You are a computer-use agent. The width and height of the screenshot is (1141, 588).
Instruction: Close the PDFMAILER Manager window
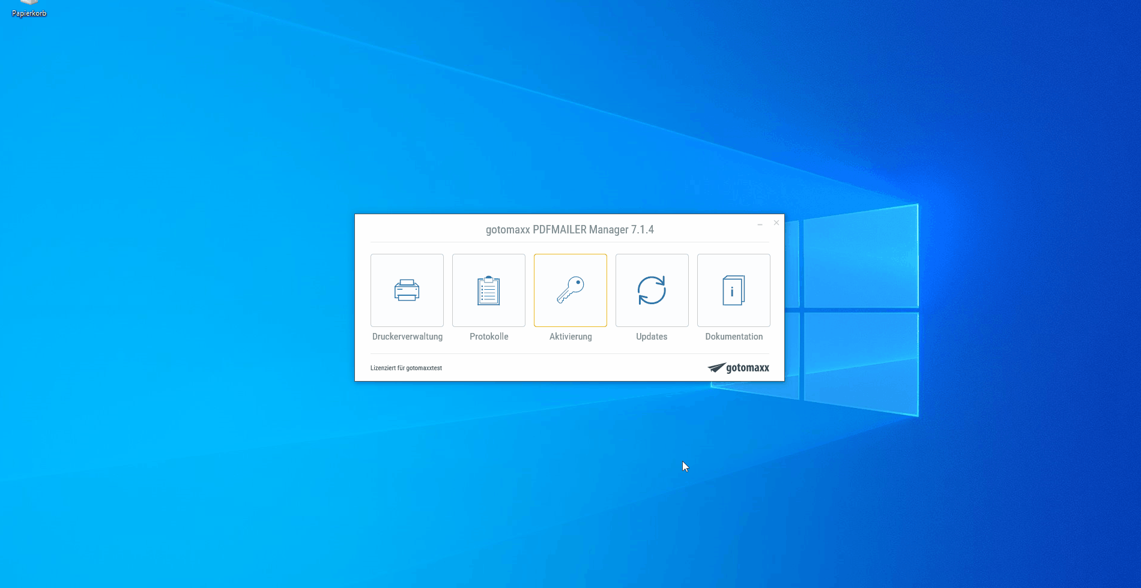pos(776,223)
